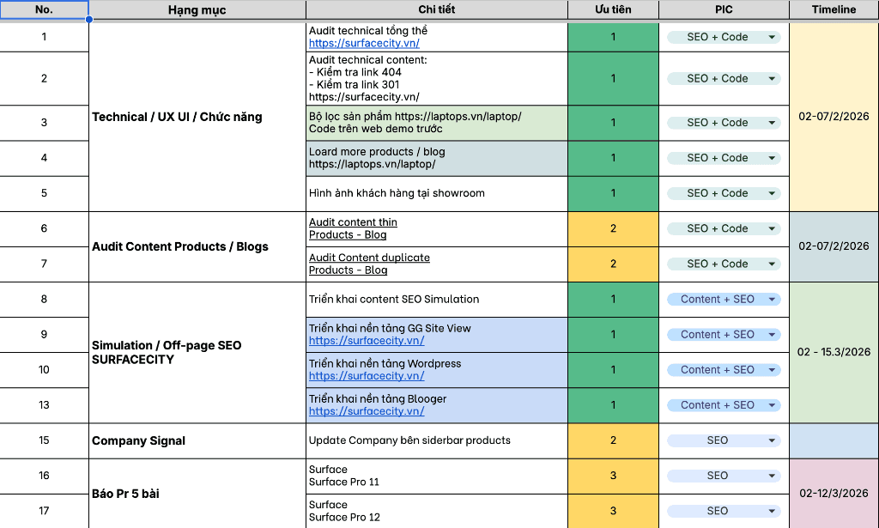Select row number 8 cell
This screenshot has height=528, width=879.
point(45,300)
